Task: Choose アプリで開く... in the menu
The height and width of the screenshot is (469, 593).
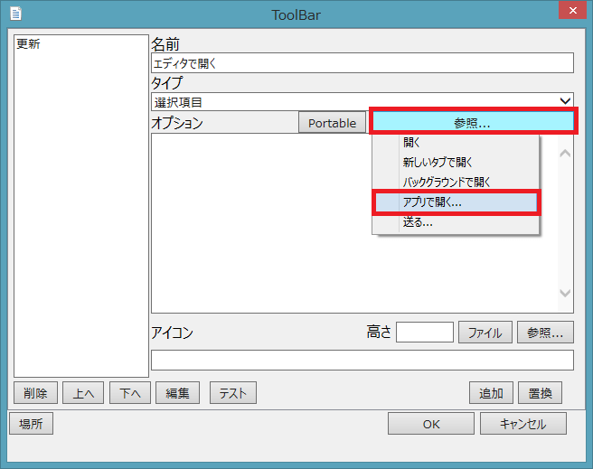Action: click(432, 202)
